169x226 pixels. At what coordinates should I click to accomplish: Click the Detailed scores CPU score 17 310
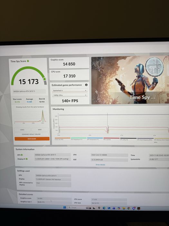click(x=109, y=200)
